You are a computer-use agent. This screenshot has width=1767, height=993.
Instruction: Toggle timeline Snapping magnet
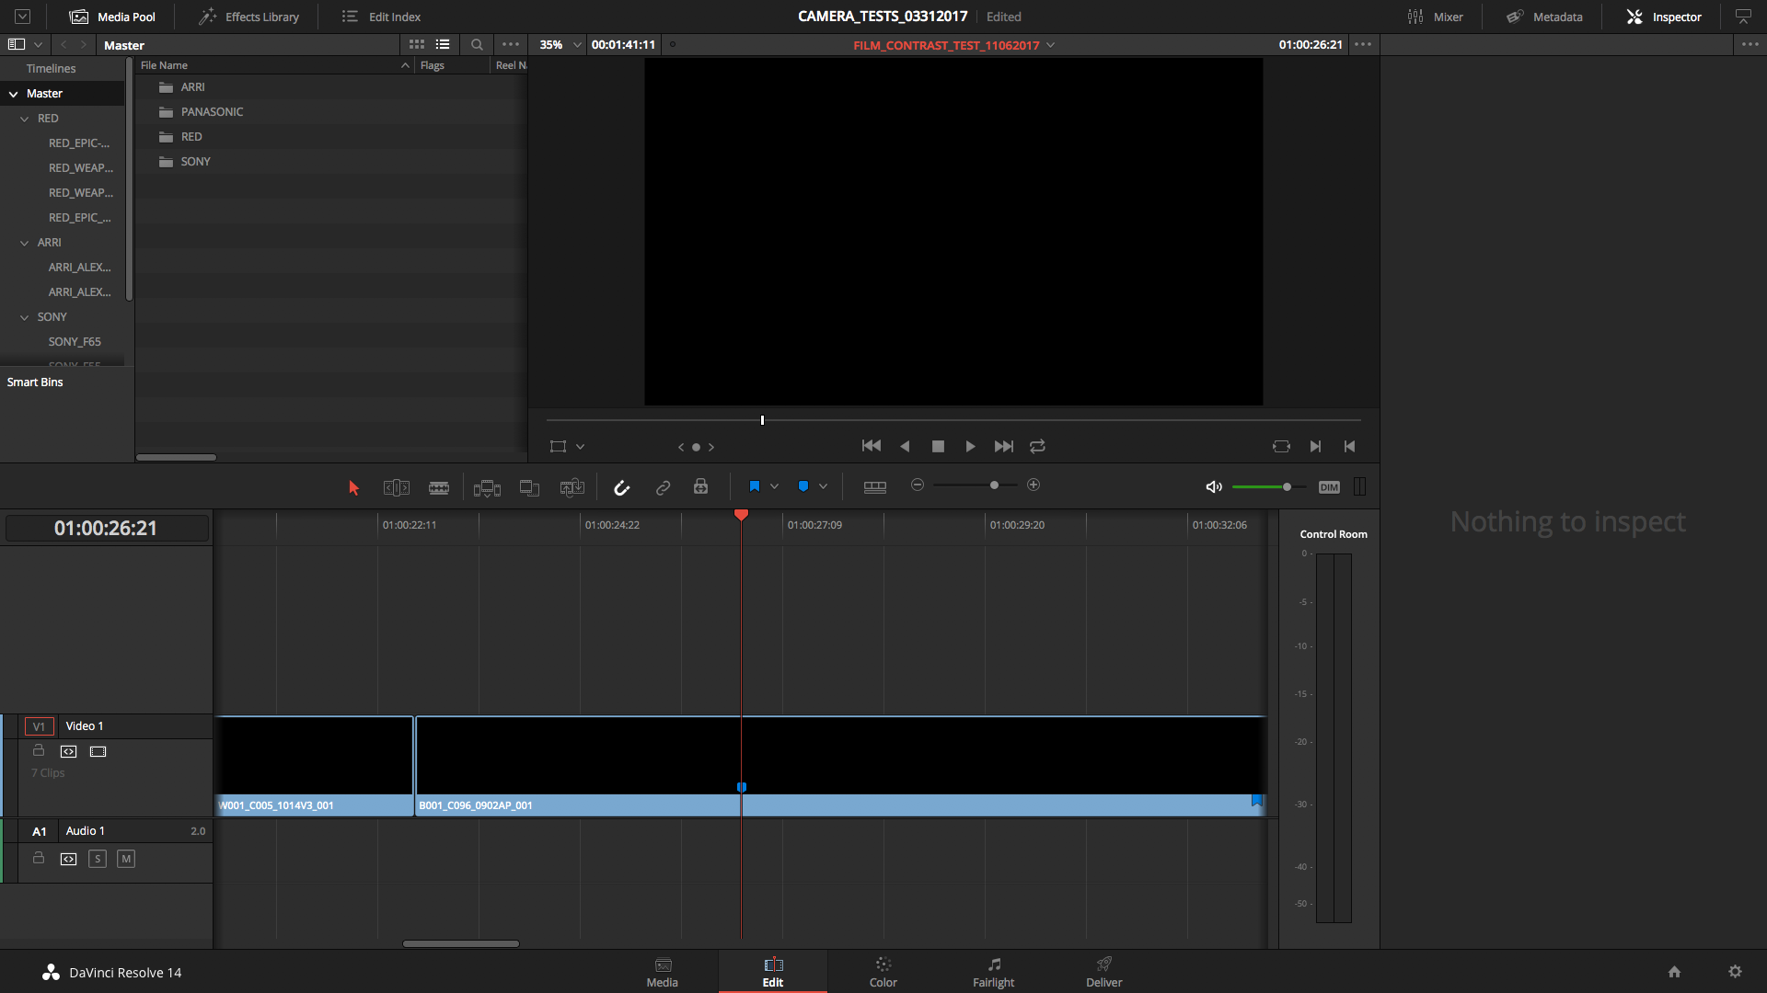tap(622, 488)
